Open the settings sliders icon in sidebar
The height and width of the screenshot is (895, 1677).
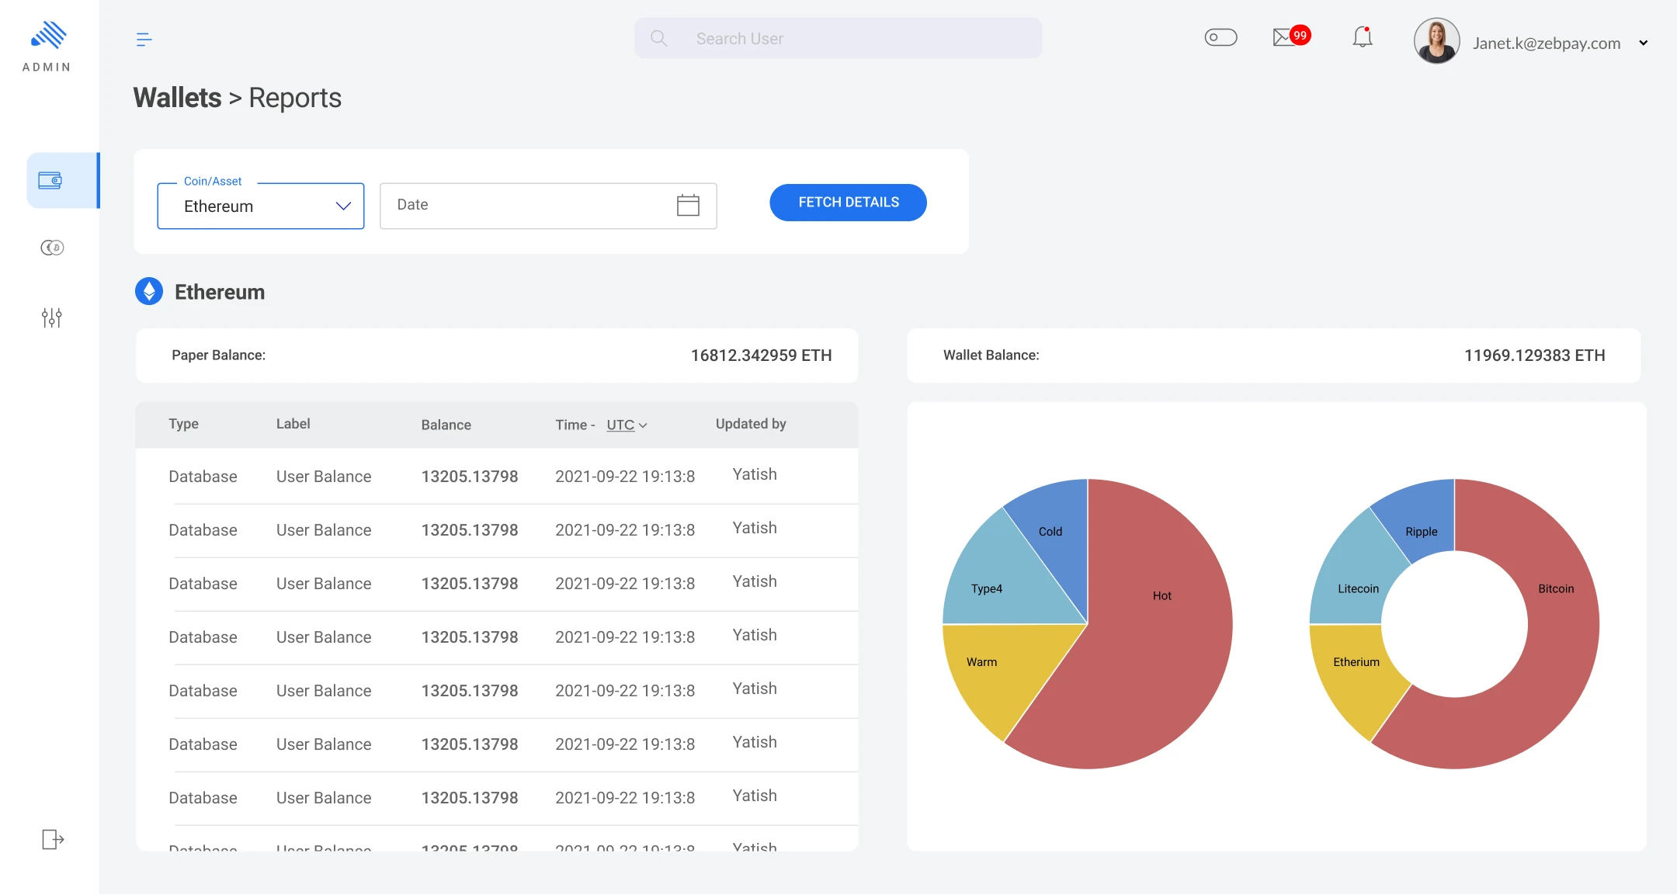tap(51, 317)
